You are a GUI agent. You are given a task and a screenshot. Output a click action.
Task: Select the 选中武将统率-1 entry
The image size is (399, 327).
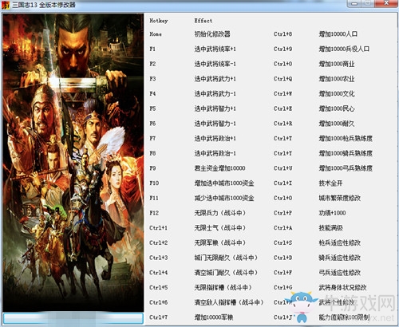point(215,64)
